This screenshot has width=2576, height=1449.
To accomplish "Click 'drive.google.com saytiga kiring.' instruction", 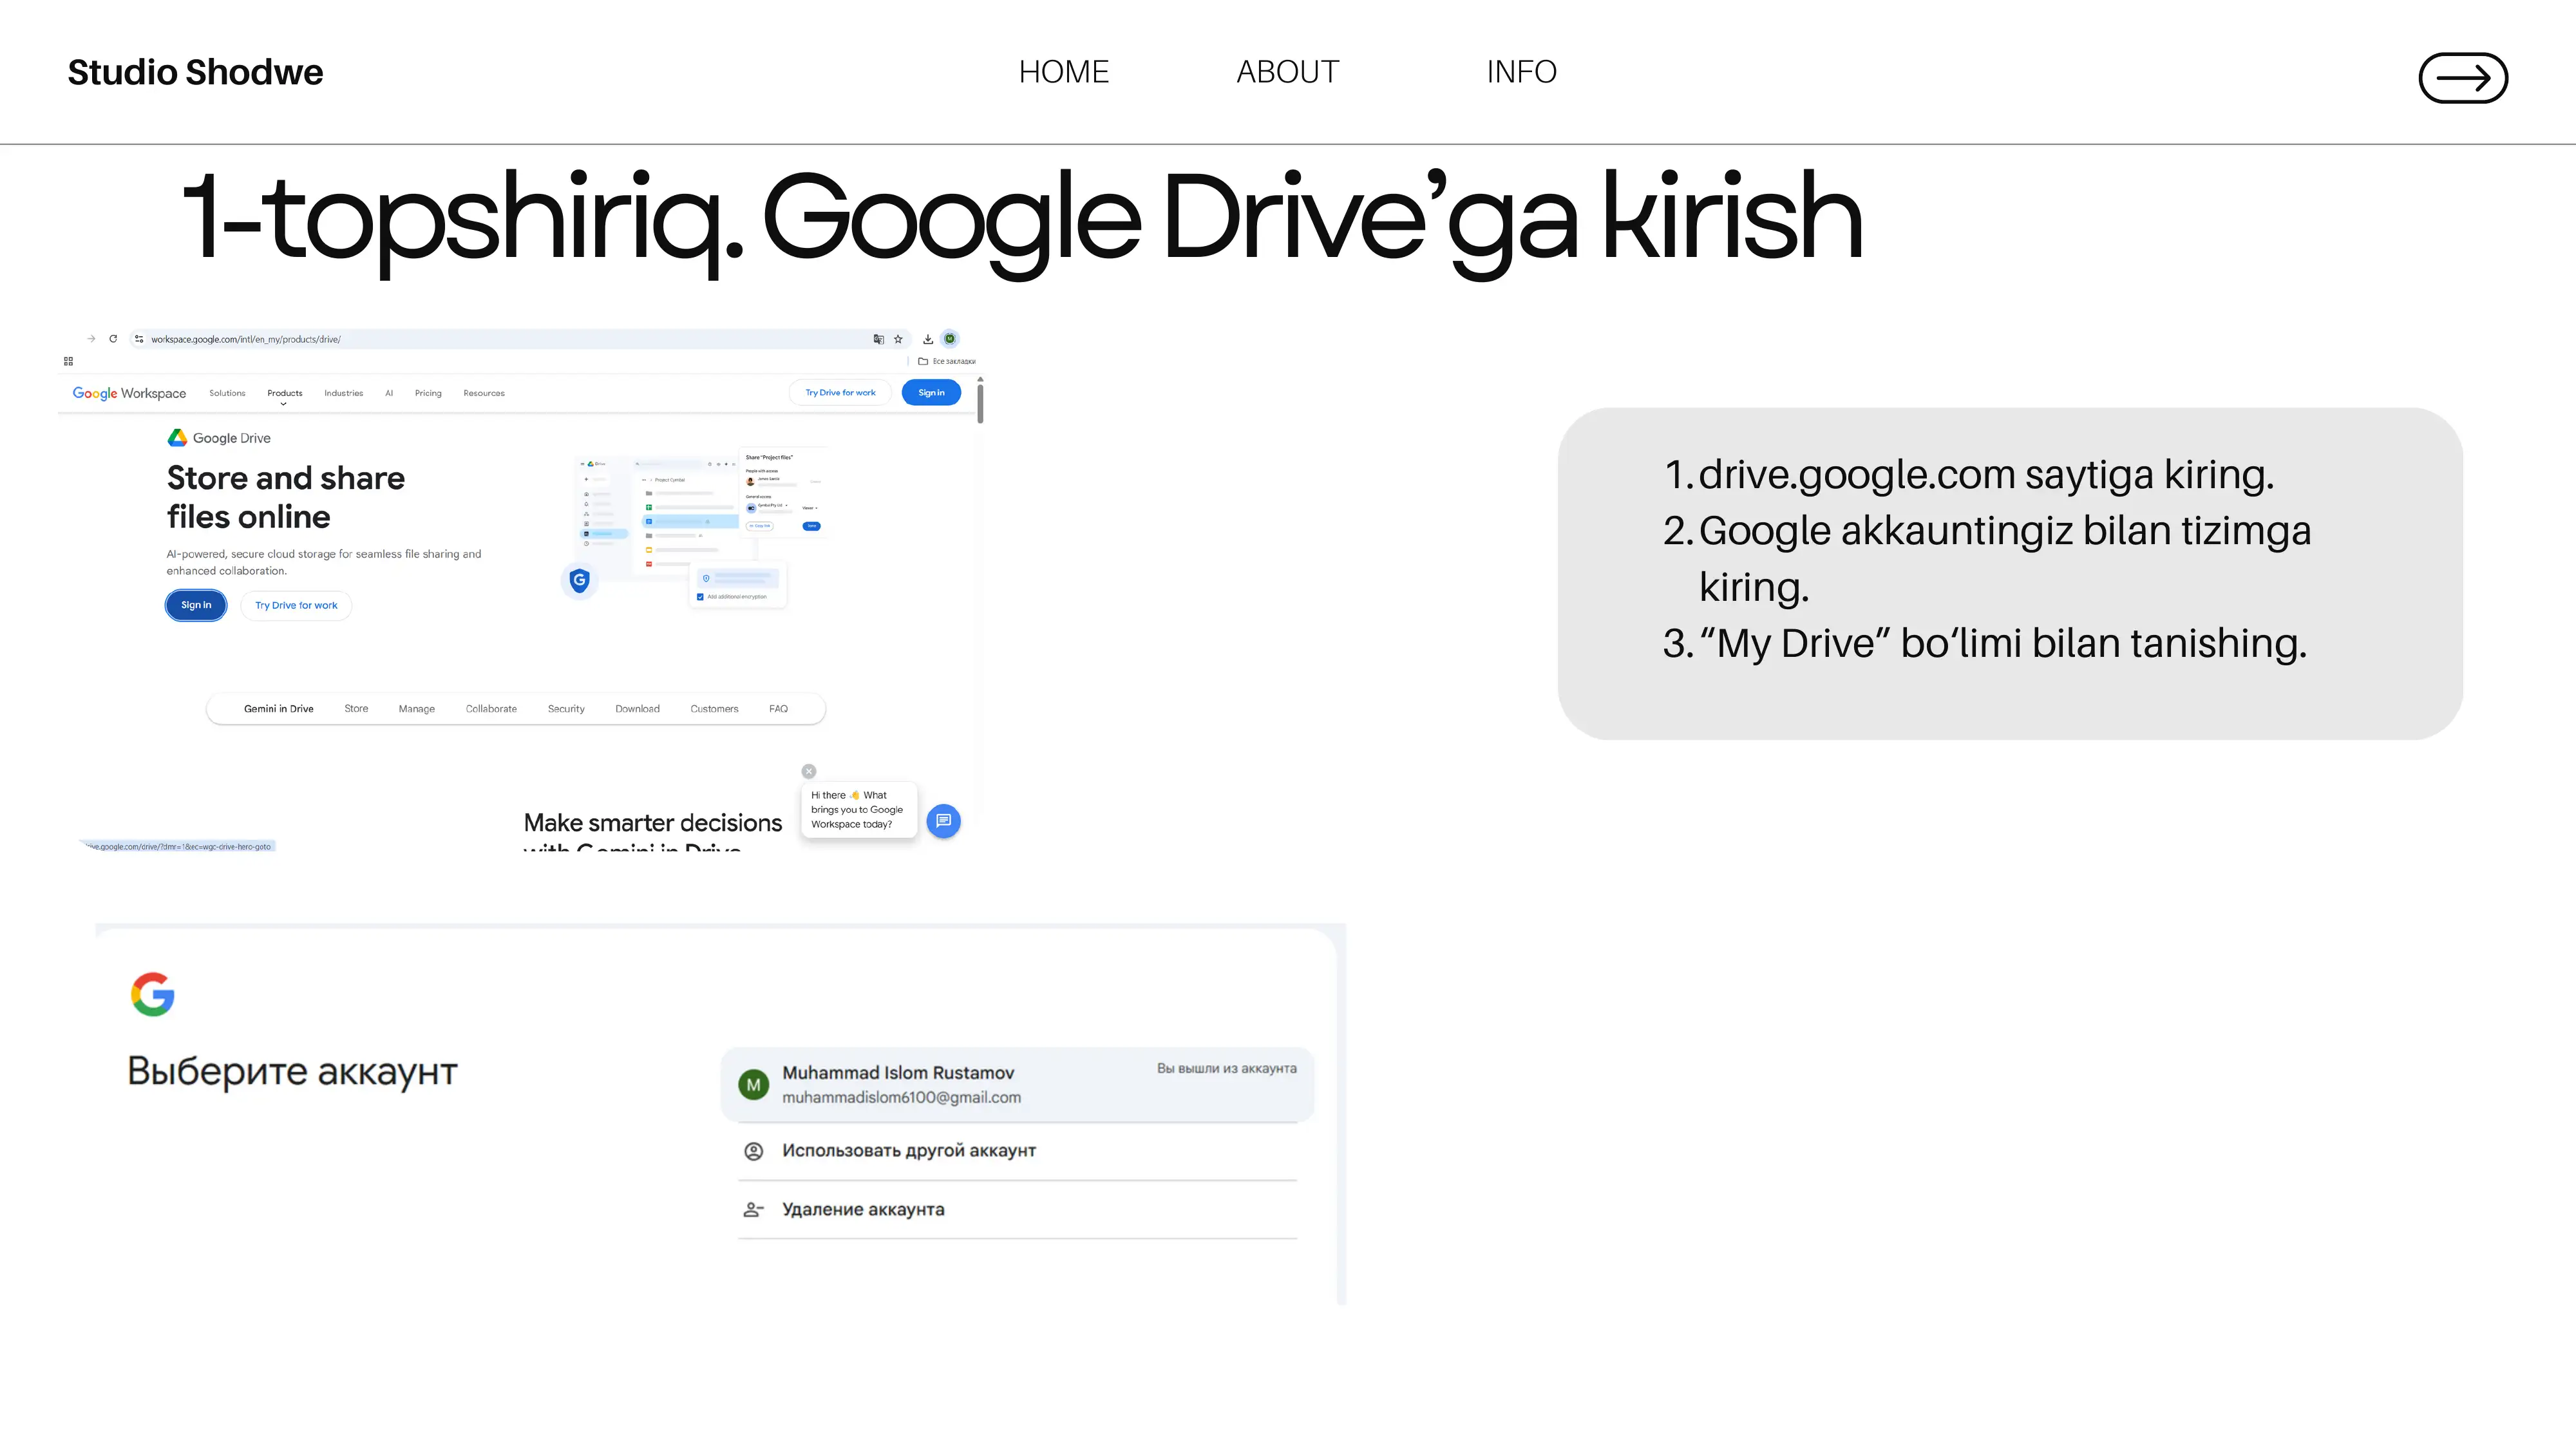I will point(1986,474).
